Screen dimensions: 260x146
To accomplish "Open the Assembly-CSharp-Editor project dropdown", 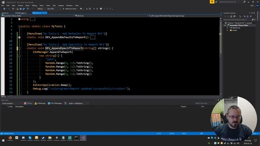I will pos(37,16).
